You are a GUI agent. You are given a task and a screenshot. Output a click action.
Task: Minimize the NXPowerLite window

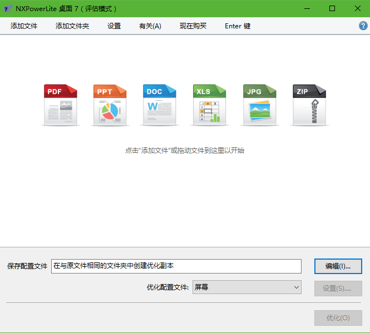point(307,9)
